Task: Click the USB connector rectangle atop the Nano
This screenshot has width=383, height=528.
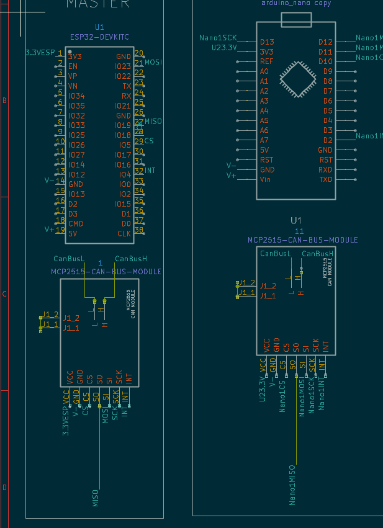Action: [296, 20]
